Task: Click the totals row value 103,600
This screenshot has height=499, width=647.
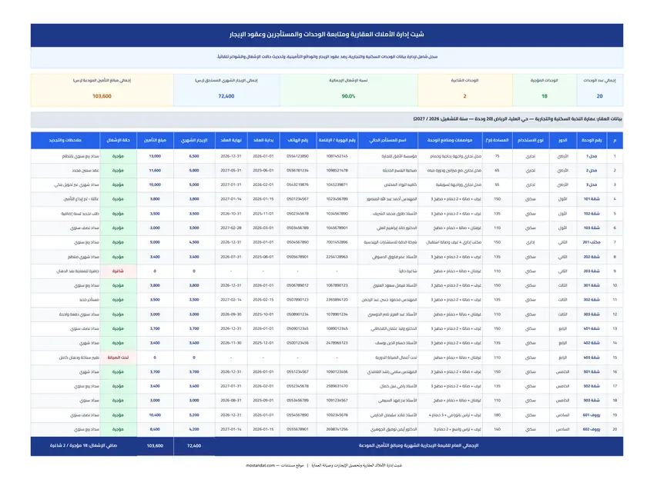Action: (x=155, y=446)
